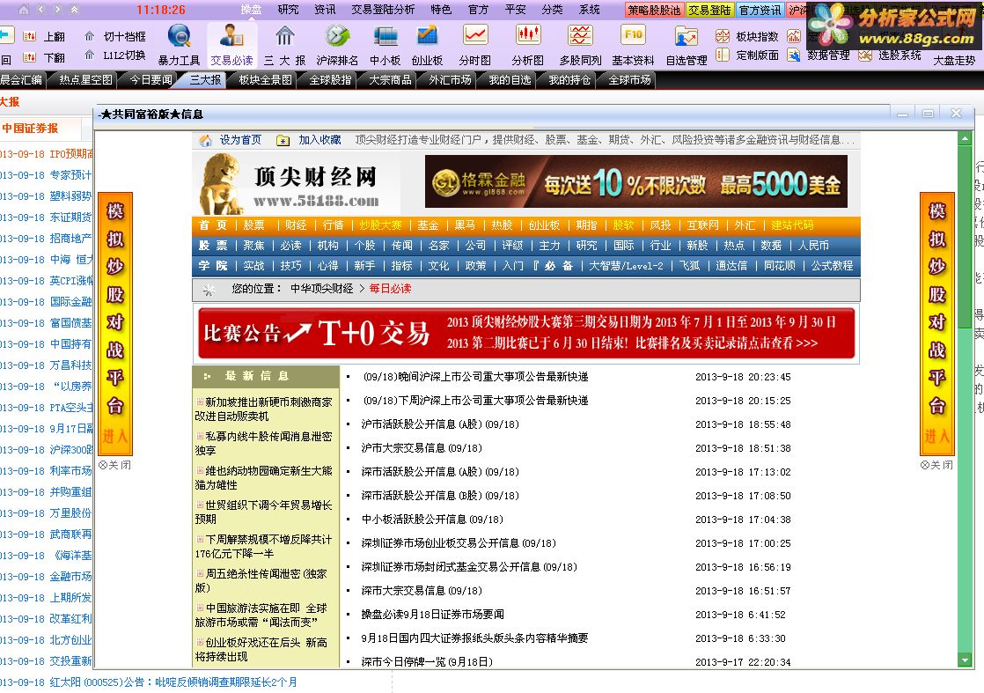
Task: Click the 公式教程 link in 学院 row
Action: (x=832, y=266)
